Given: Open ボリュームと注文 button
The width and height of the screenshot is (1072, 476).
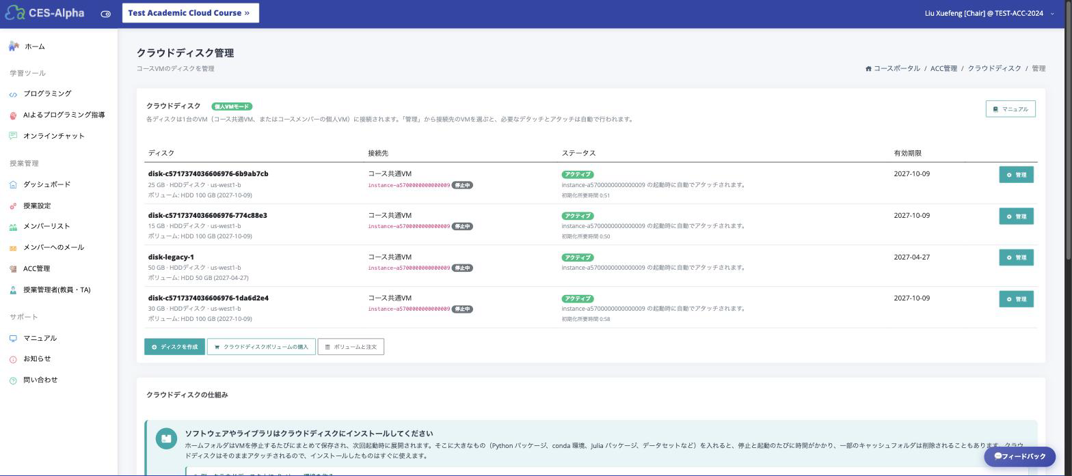Looking at the screenshot, I should pyautogui.click(x=351, y=347).
